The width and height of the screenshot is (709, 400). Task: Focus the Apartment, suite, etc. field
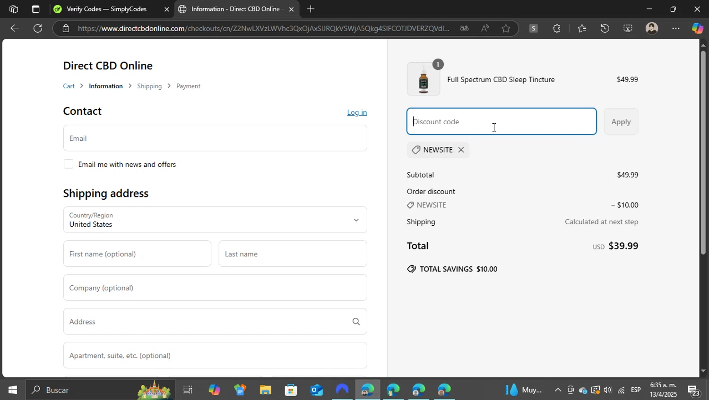215,355
